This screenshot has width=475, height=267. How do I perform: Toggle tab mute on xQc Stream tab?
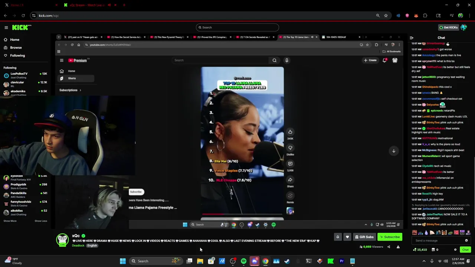pos(109,5)
